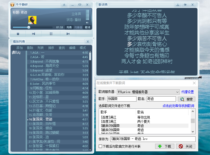Click the album art thumbnail on the player
The height and width of the screenshot is (155, 210).
32,19
